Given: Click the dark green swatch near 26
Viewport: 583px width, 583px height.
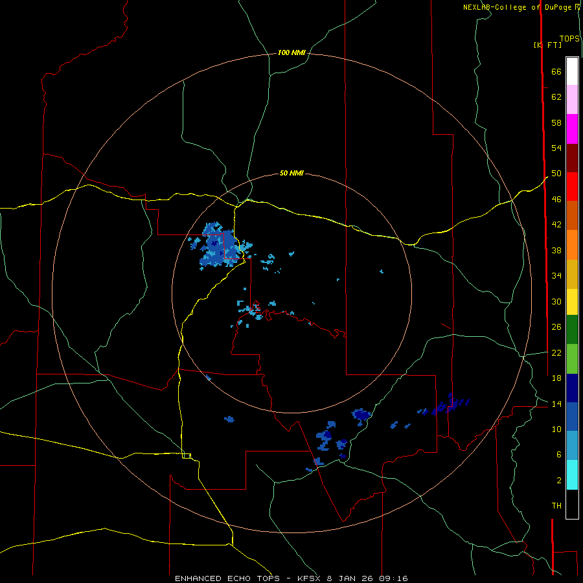Looking at the screenshot, I should click(x=572, y=330).
